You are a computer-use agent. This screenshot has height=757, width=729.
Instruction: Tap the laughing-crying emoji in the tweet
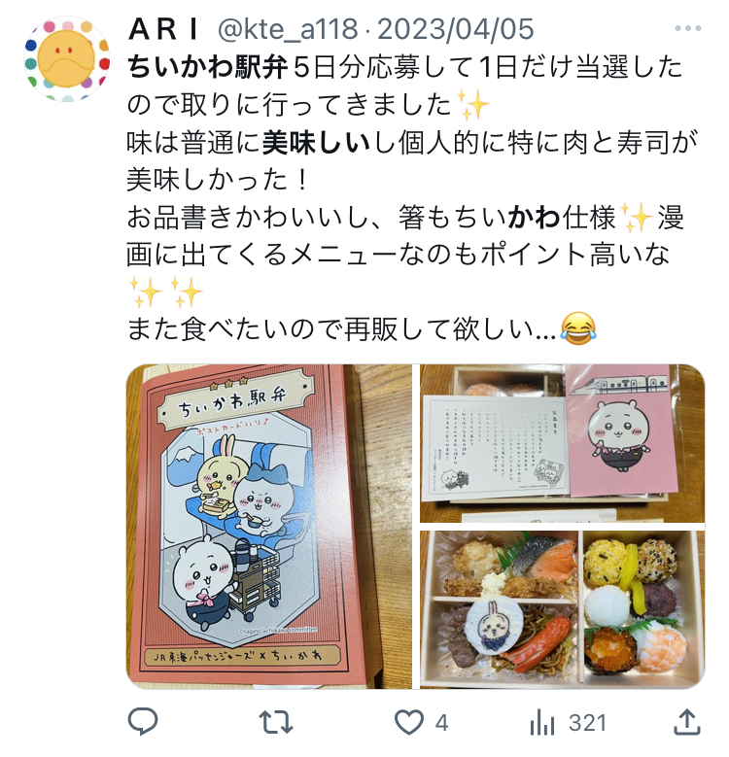(x=578, y=328)
